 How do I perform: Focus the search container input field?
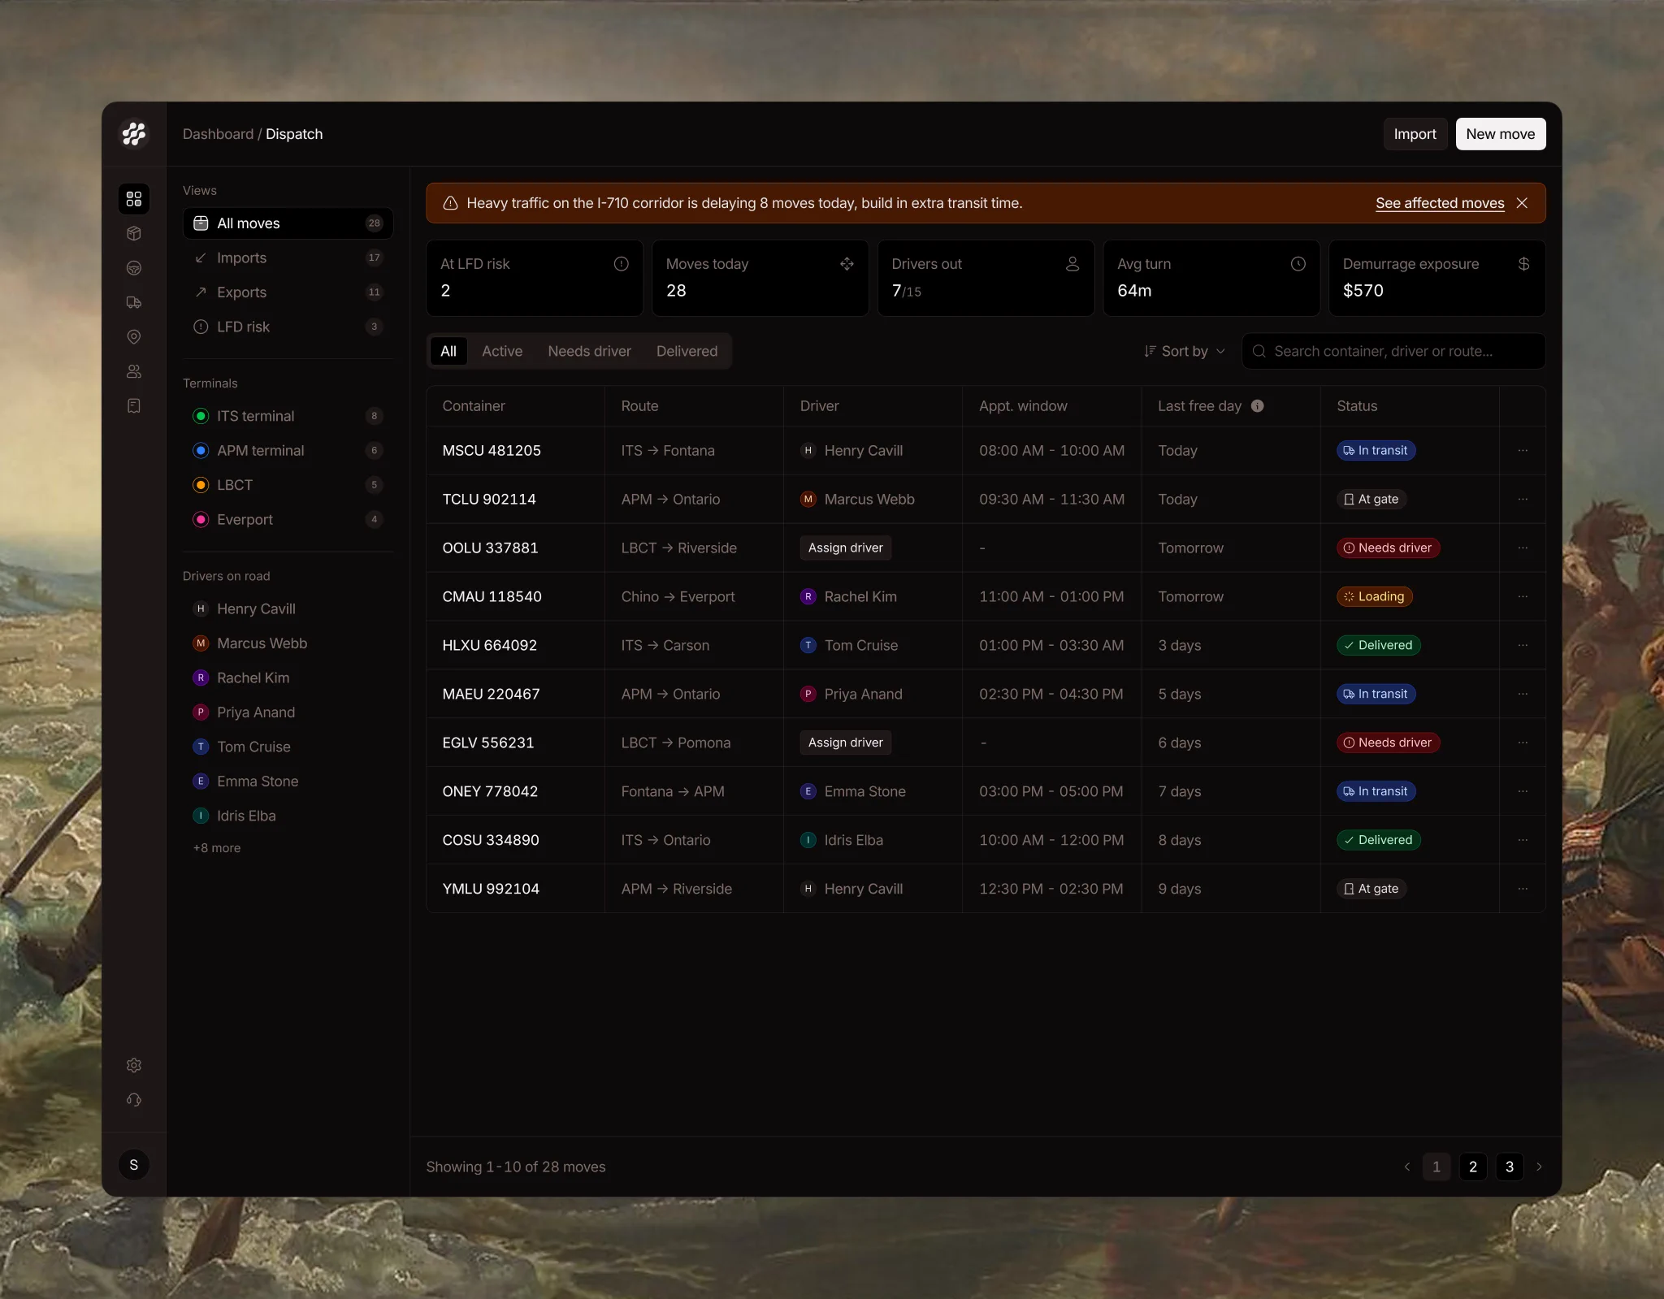tap(1393, 351)
